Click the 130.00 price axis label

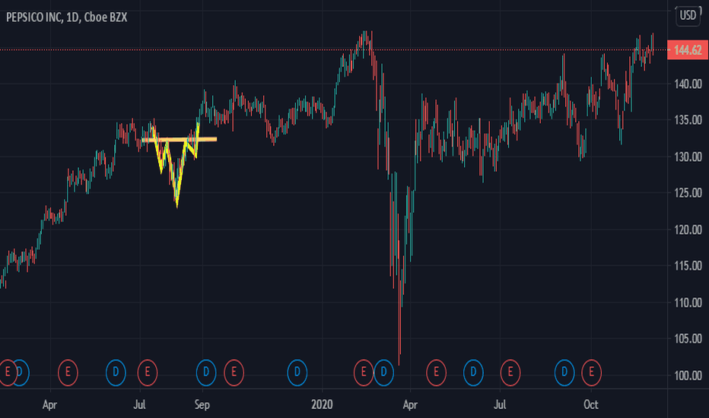click(x=688, y=157)
